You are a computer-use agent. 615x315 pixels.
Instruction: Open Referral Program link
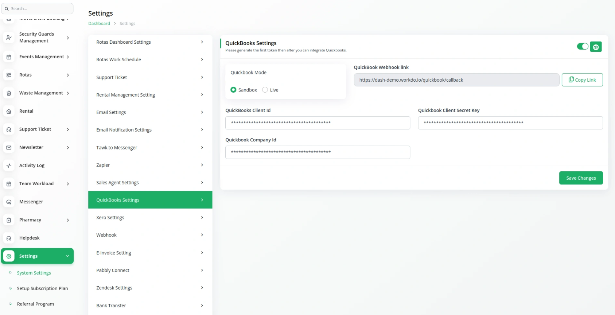(x=35, y=304)
